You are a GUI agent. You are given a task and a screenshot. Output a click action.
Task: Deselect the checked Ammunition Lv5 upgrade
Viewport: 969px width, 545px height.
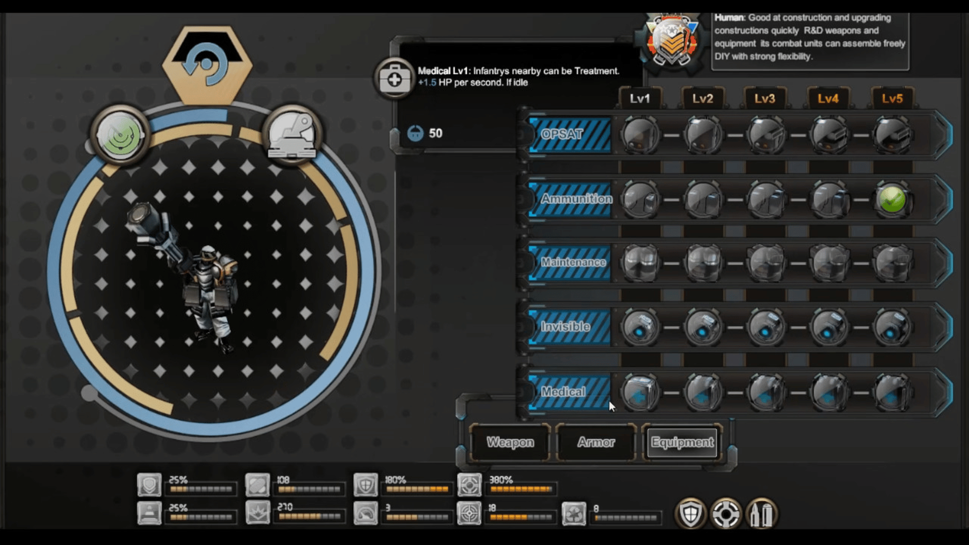892,199
